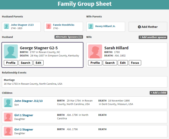Click Add Mother for wife's parents
The image size is (169, 139).
[148, 27]
